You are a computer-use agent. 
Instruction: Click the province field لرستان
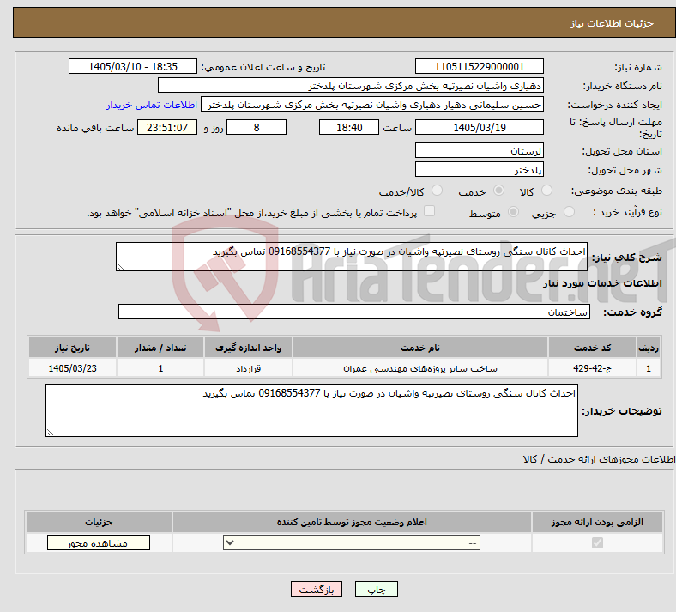pyautogui.click(x=479, y=150)
